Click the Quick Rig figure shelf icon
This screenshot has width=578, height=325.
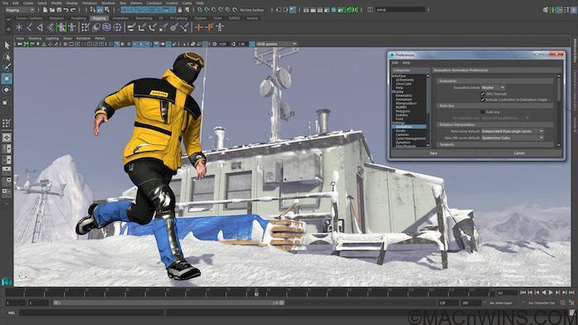72,27
